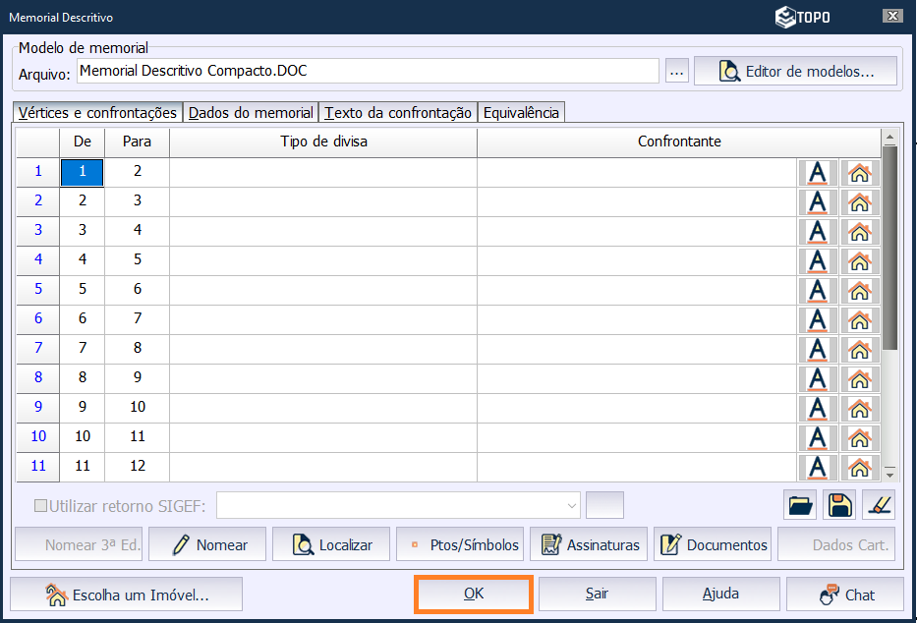Click the Escolha um Imóvel button
The width and height of the screenshot is (917, 623).
pos(127,595)
